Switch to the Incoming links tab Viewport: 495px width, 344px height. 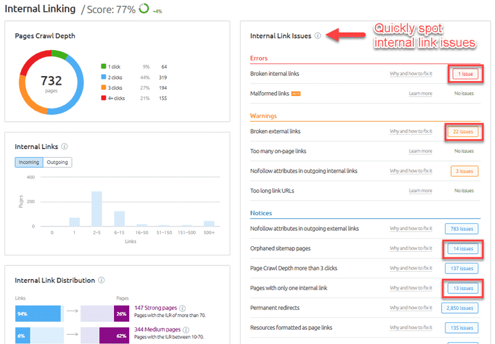(29, 162)
